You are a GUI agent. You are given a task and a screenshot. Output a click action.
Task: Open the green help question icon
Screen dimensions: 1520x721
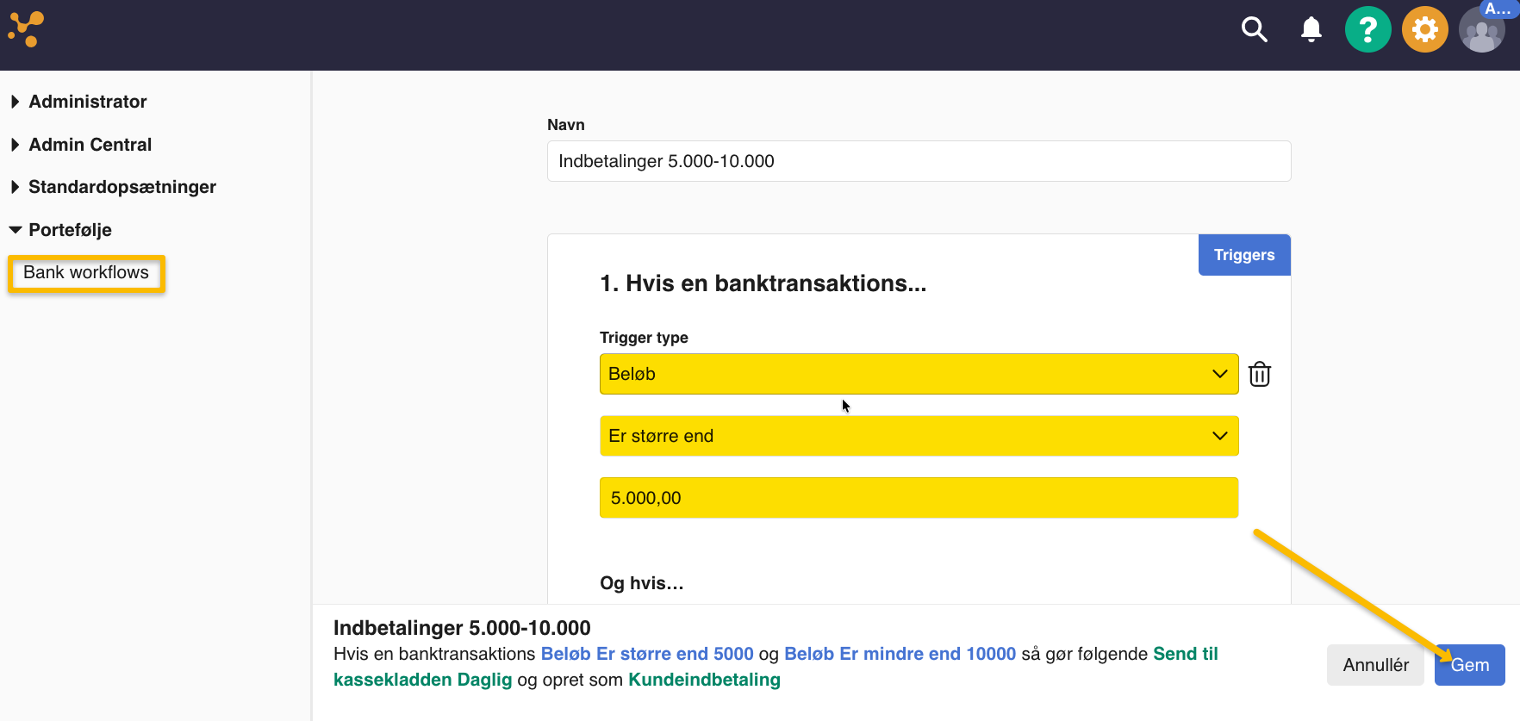click(x=1367, y=30)
